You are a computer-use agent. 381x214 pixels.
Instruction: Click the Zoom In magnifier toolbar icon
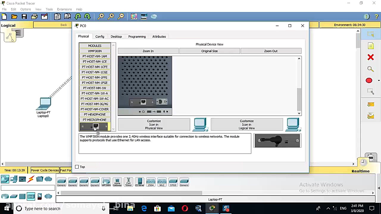(101, 17)
